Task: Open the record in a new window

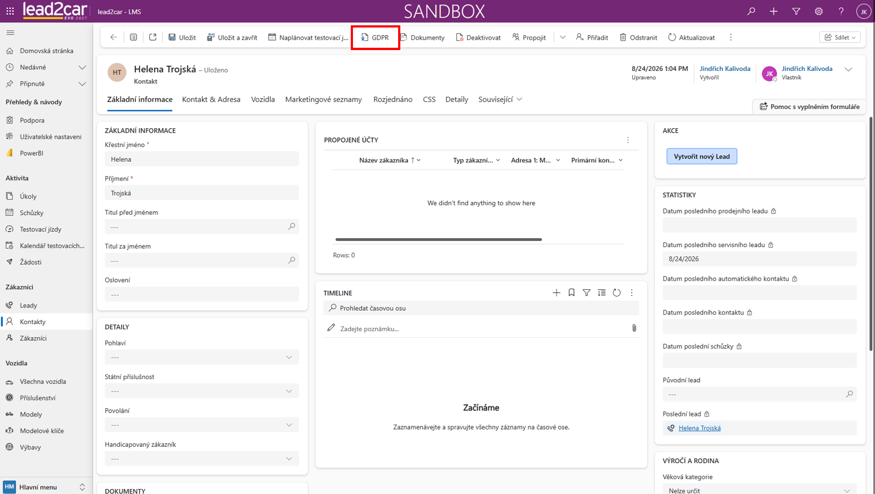Action: point(153,37)
